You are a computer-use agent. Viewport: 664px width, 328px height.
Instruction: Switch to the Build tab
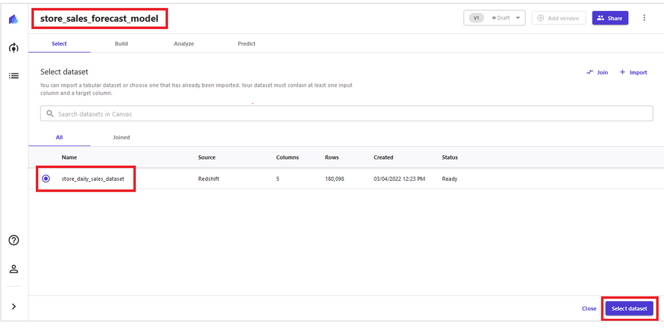[x=121, y=44]
